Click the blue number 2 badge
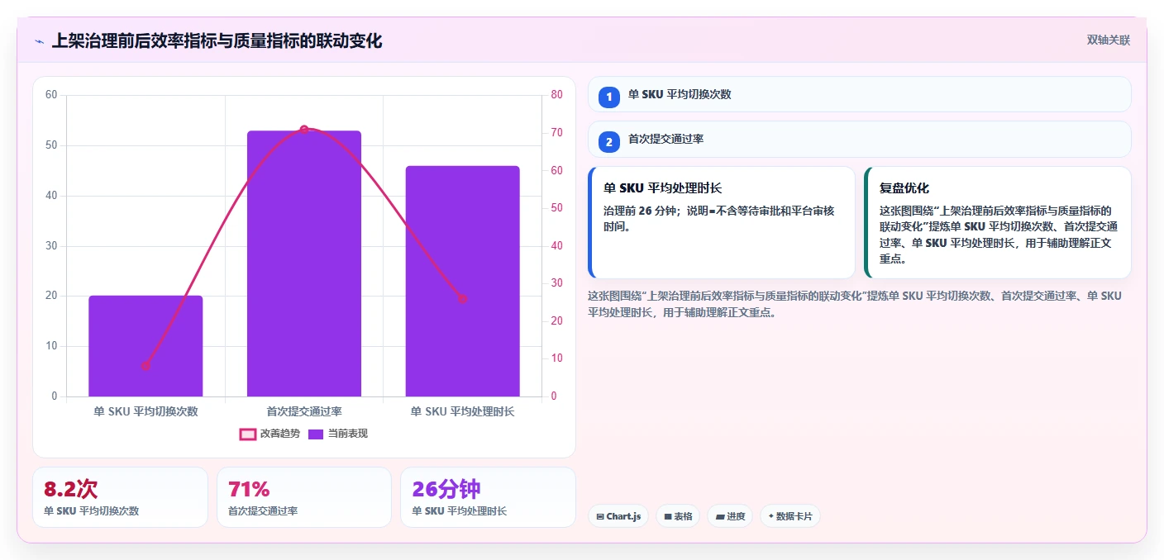Screen dimensions: 1164x560 coord(609,143)
